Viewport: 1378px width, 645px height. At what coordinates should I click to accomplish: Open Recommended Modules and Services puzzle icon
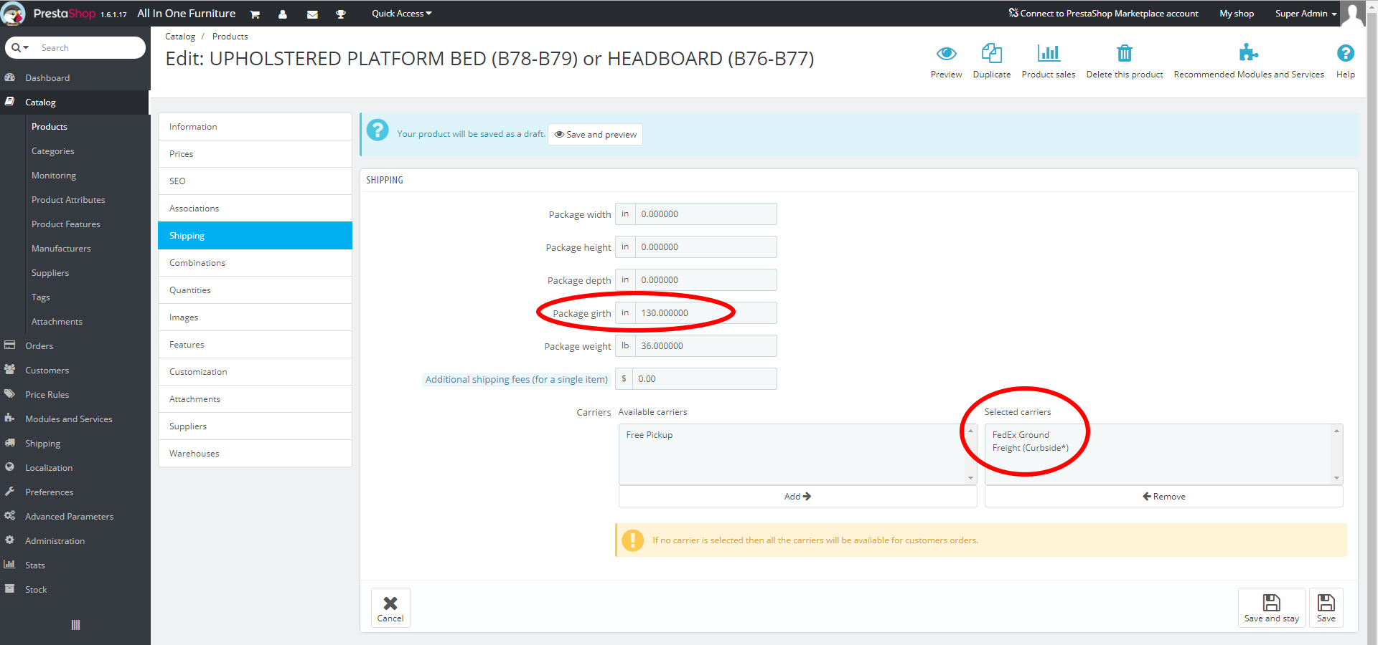(1248, 52)
